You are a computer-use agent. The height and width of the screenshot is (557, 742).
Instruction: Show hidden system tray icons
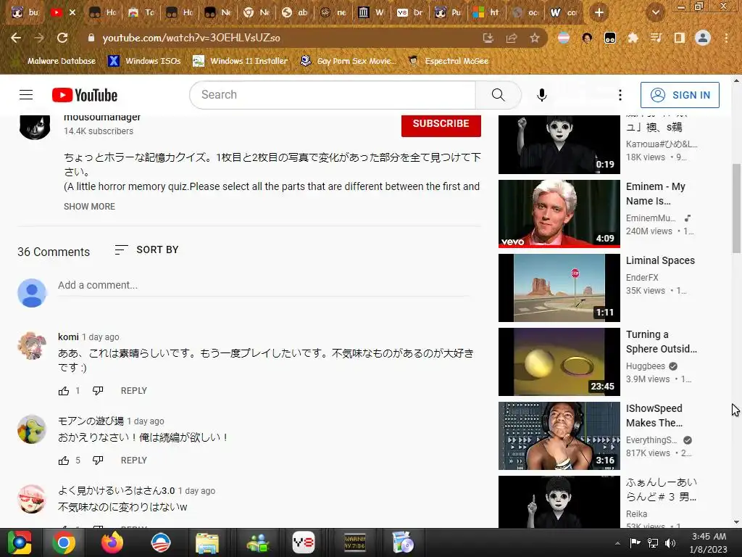coord(617,543)
